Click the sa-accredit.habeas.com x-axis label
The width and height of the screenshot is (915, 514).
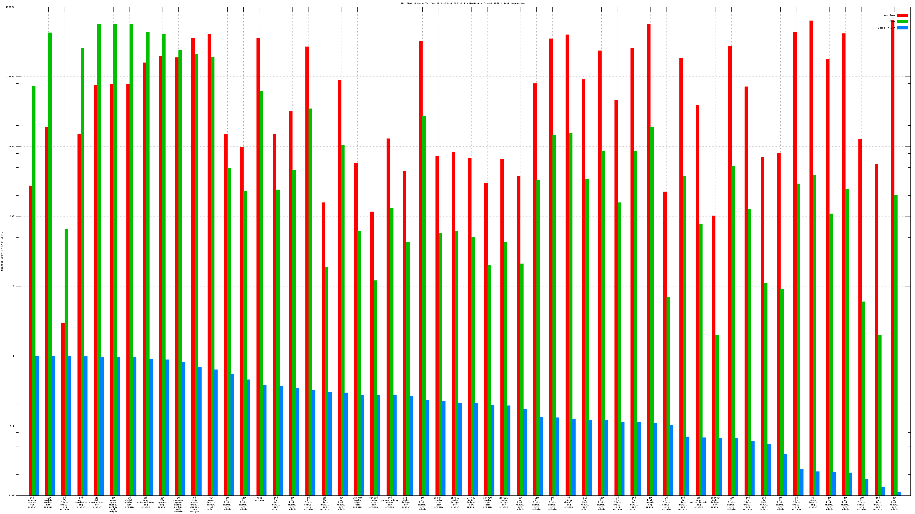pyautogui.click(x=390, y=502)
